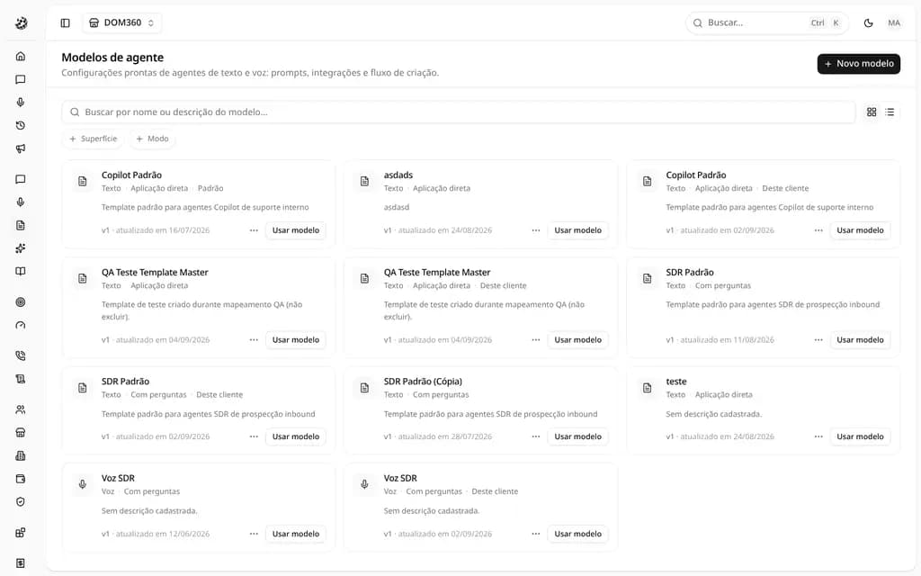Open the megaphone campaigns icon
The height and width of the screenshot is (576, 921).
(x=21, y=148)
